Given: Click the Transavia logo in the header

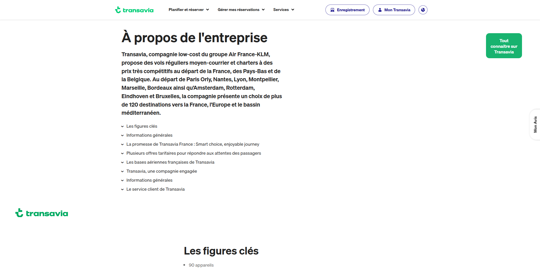Looking at the screenshot, I should (134, 10).
